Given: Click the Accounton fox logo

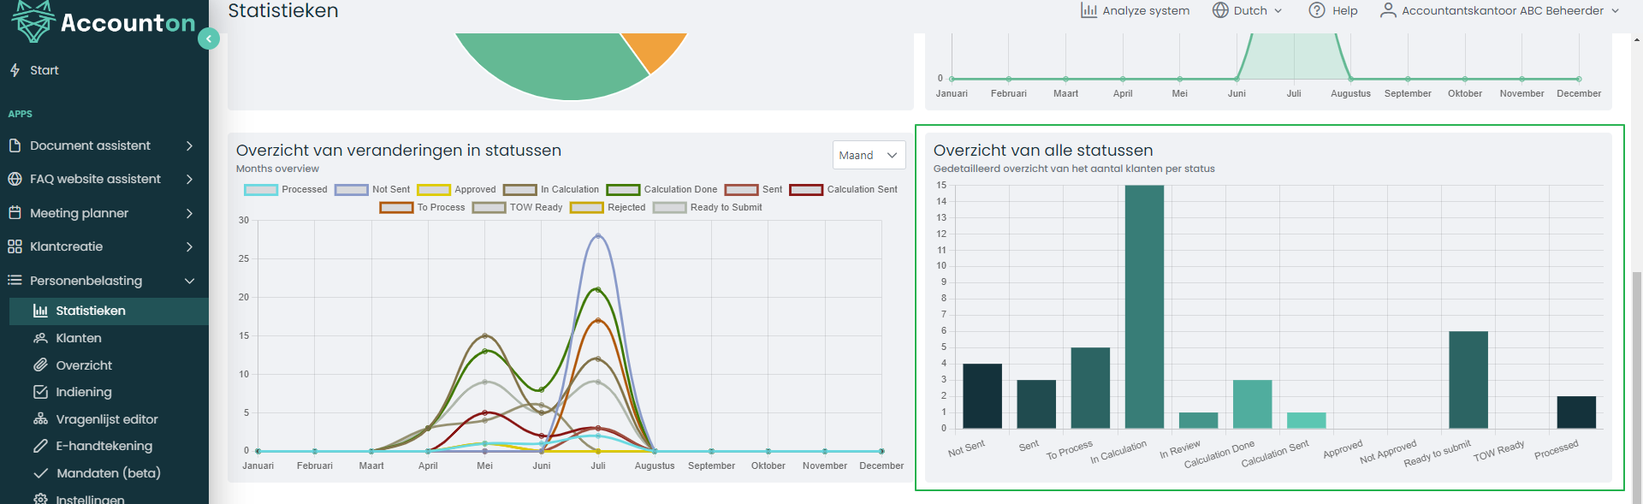Looking at the screenshot, I should tap(33, 21).
